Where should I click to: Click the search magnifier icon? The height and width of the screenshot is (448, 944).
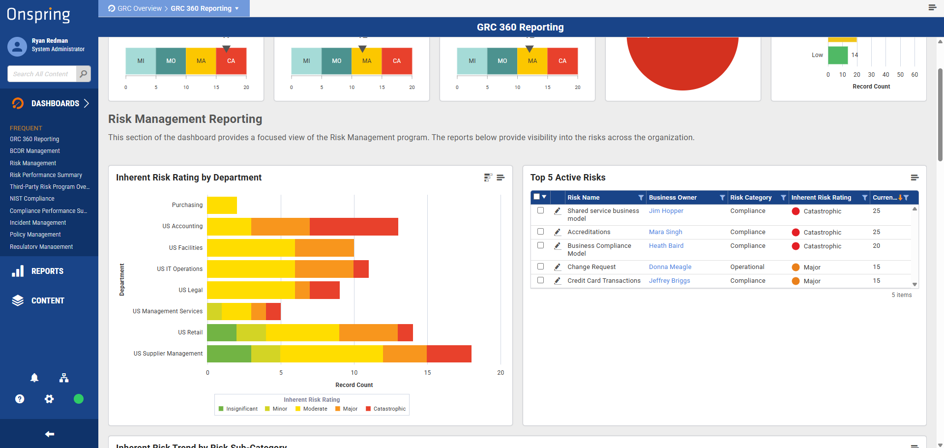[x=84, y=74]
